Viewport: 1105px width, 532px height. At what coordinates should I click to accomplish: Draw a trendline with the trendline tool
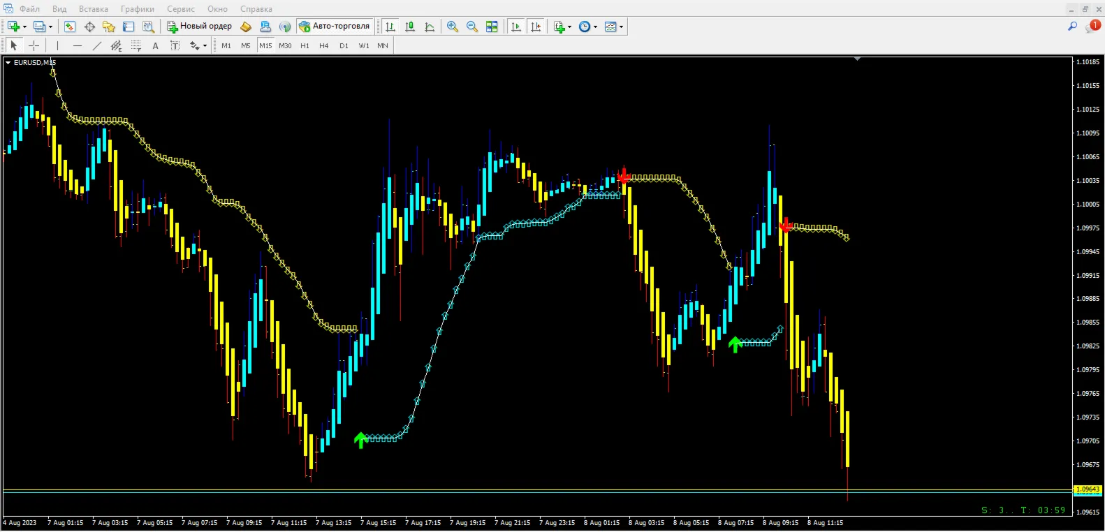pos(97,45)
